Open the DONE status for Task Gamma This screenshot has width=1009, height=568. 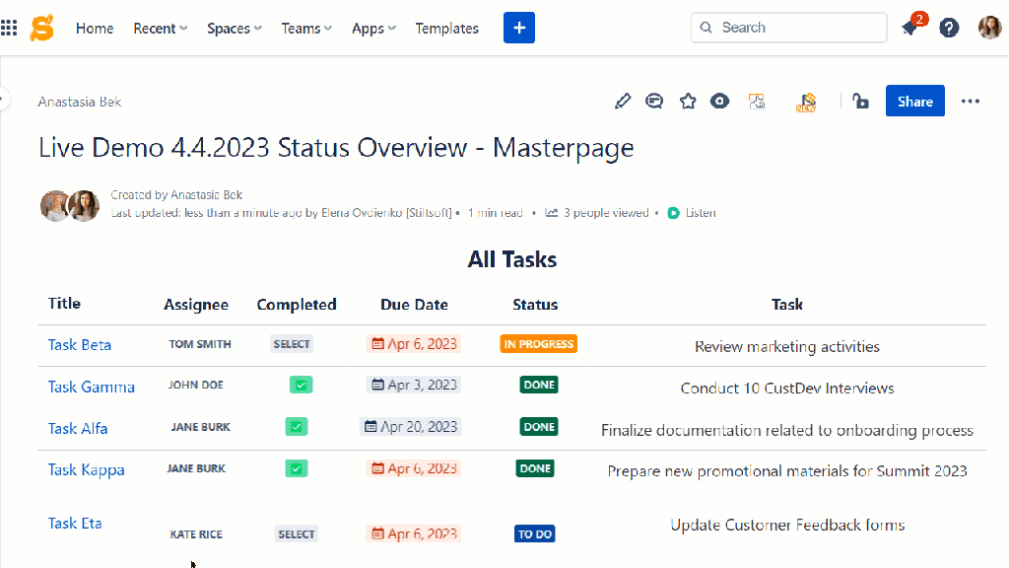point(539,386)
